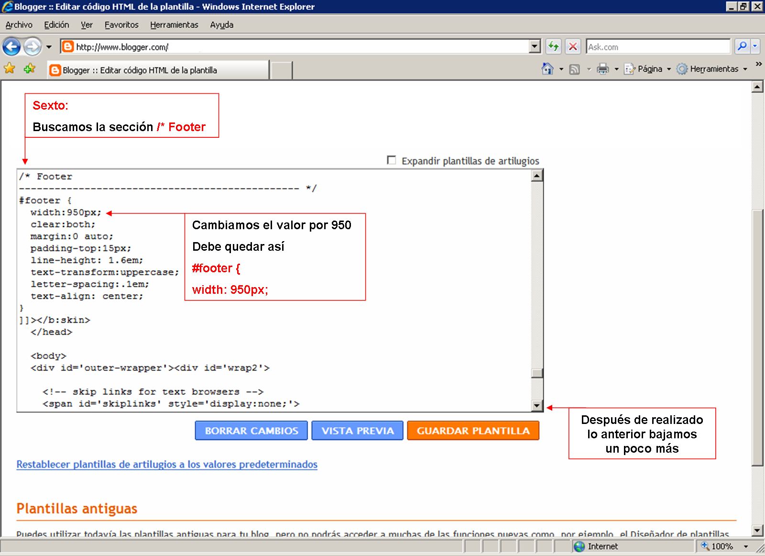Click the </head> line in code editor
Image resolution: width=765 pixels, height=556 pixels.
(x=51, y=332)
